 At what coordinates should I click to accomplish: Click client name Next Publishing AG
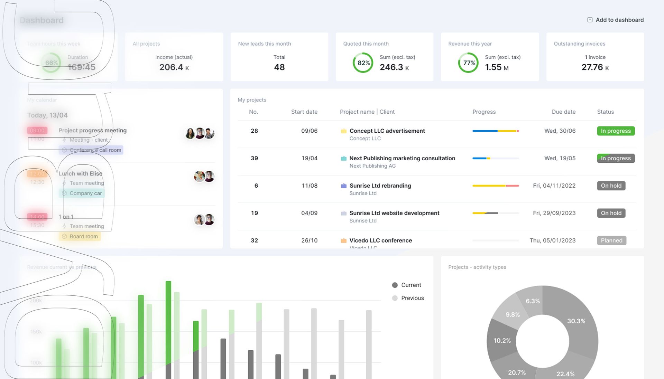coord(372,166)
